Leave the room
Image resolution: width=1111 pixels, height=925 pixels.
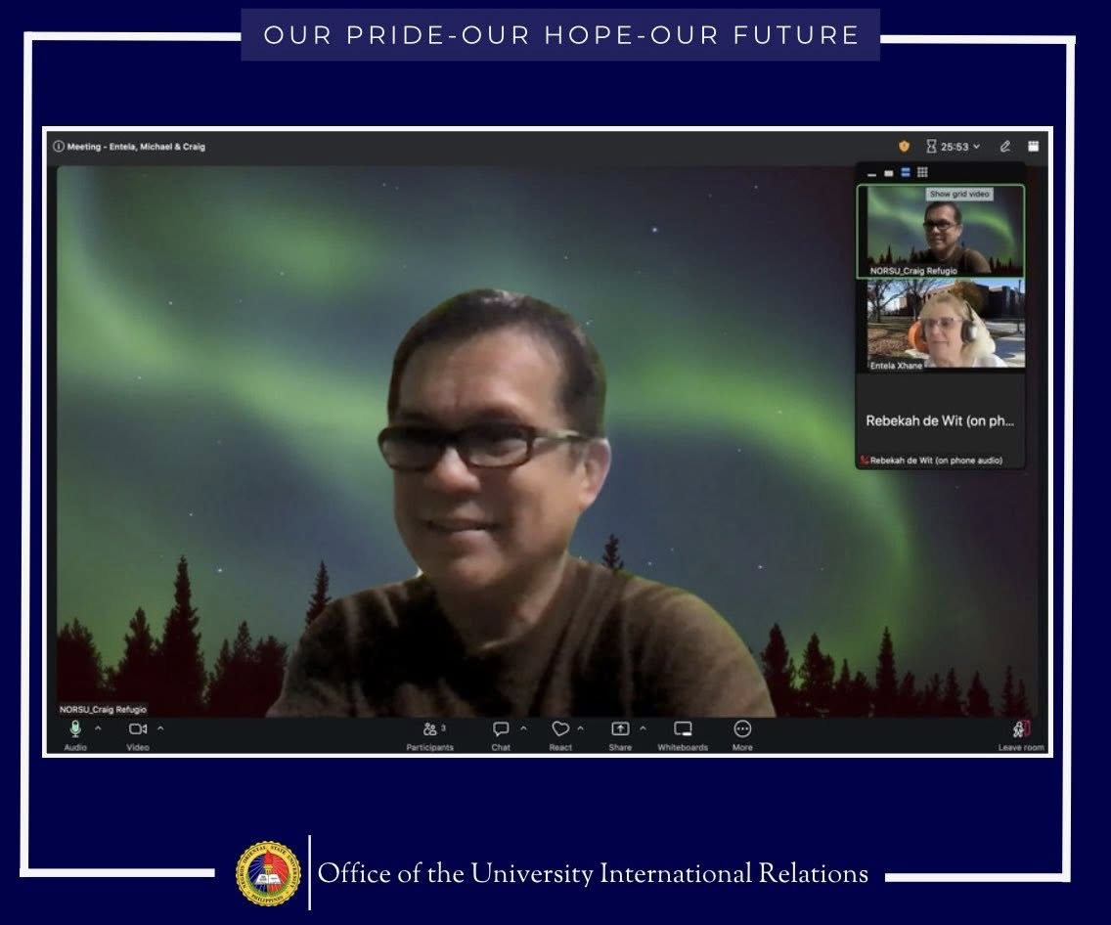tap(1021, 735)
